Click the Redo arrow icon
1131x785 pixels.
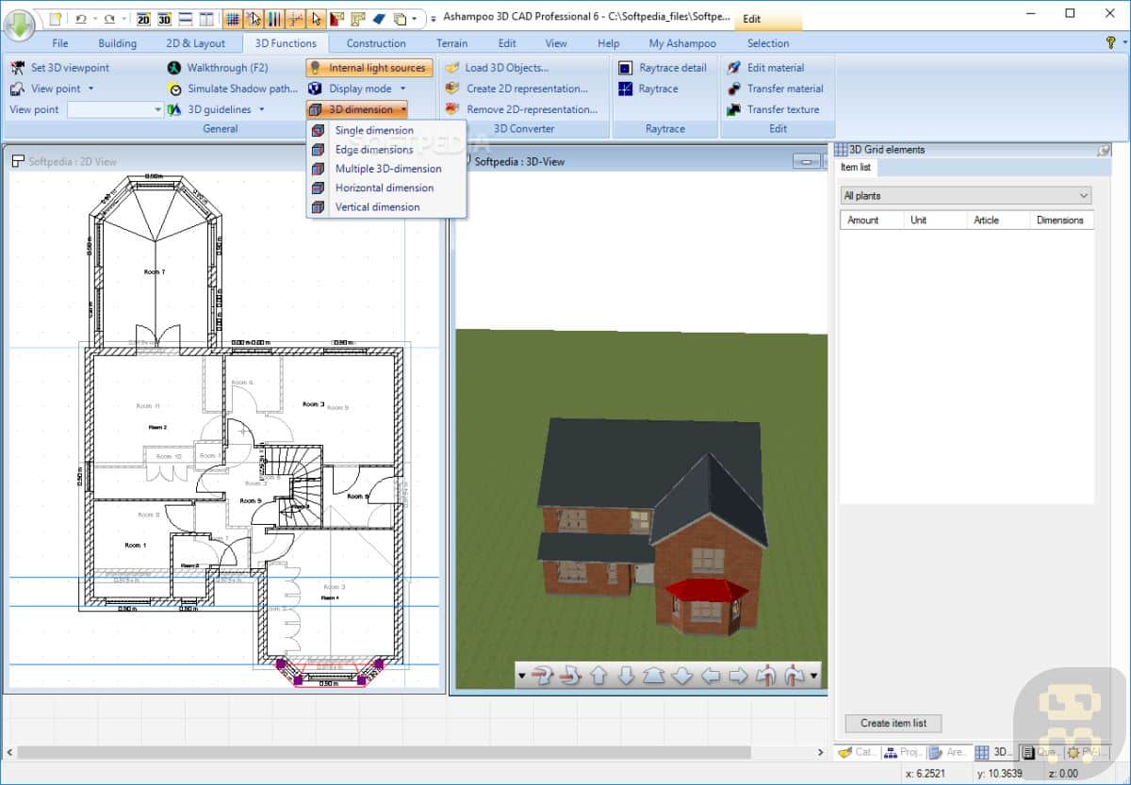point(109,18)
